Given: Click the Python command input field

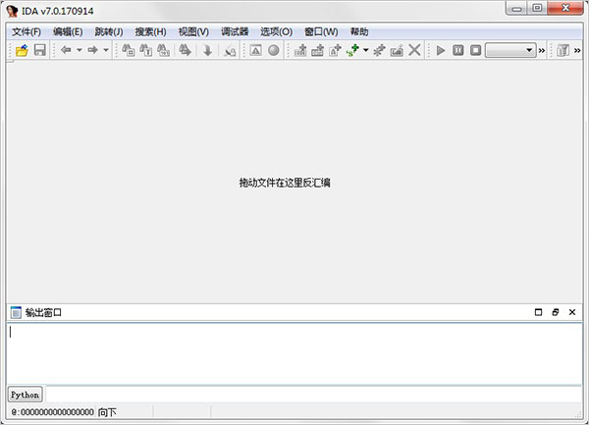Looking at the screenshot, I should coord(314,395).
